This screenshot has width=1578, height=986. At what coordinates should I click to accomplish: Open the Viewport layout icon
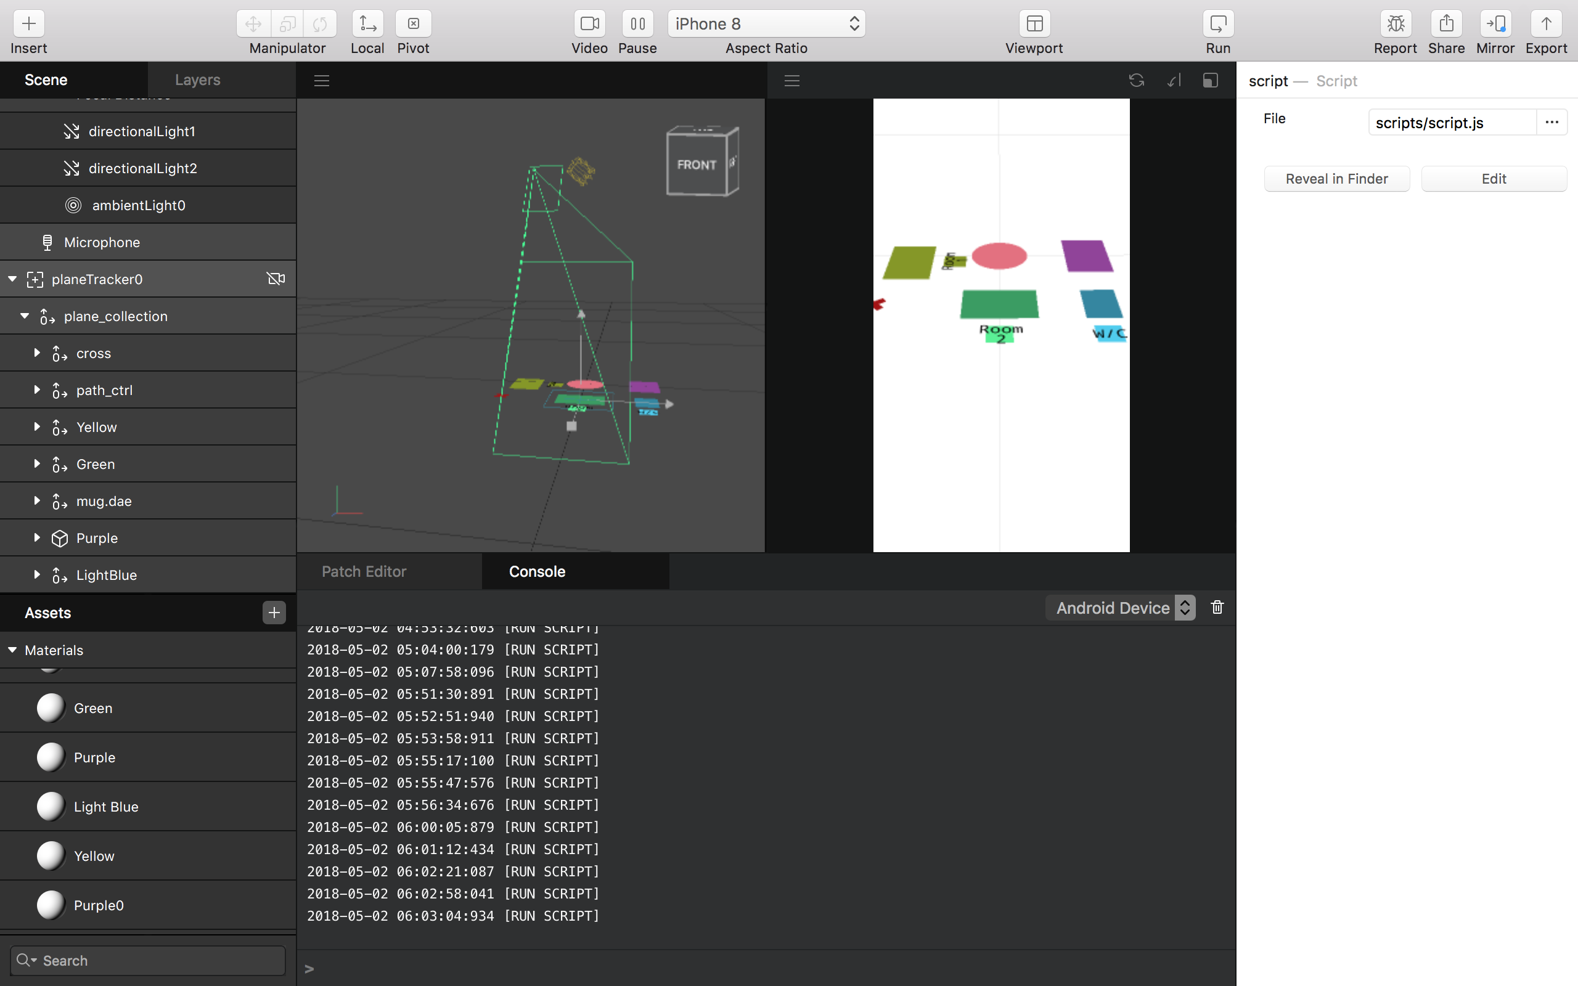[x=1034, y=24]
